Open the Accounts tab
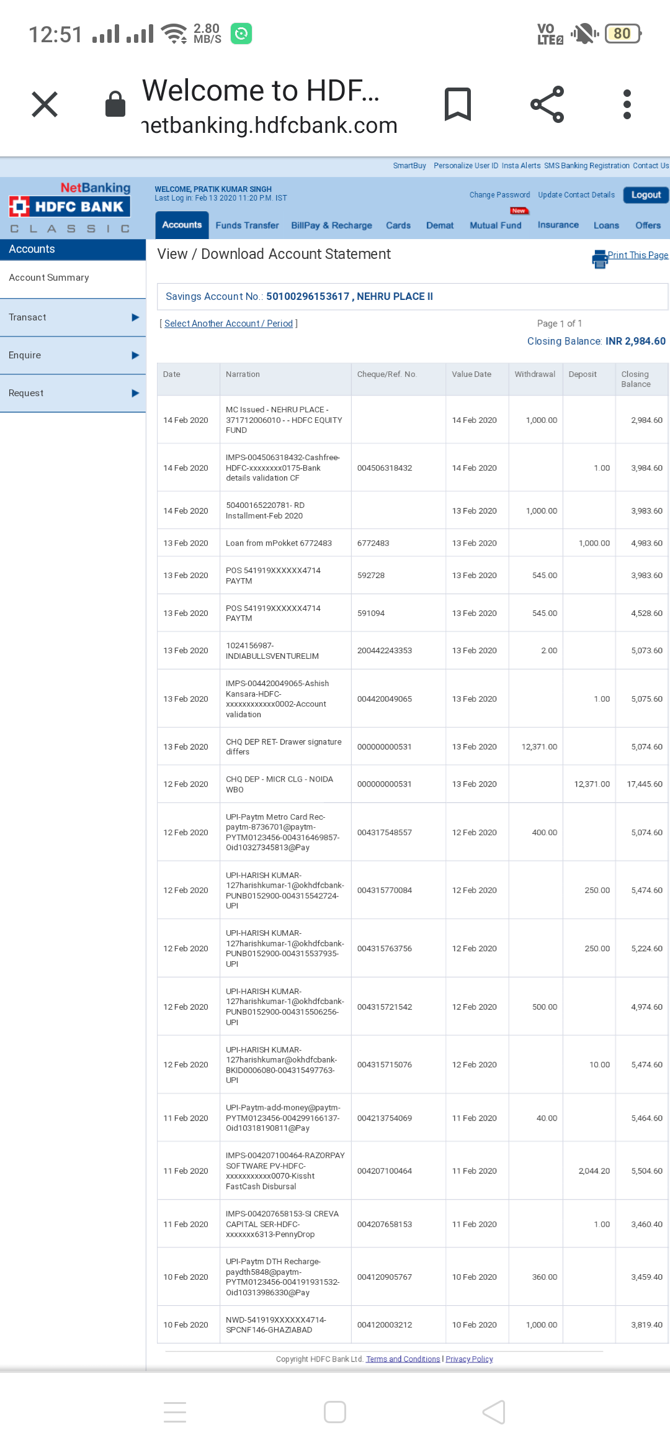Viewport: 670px width, 1453px height. pyautogui.click(x=182, y=225)
